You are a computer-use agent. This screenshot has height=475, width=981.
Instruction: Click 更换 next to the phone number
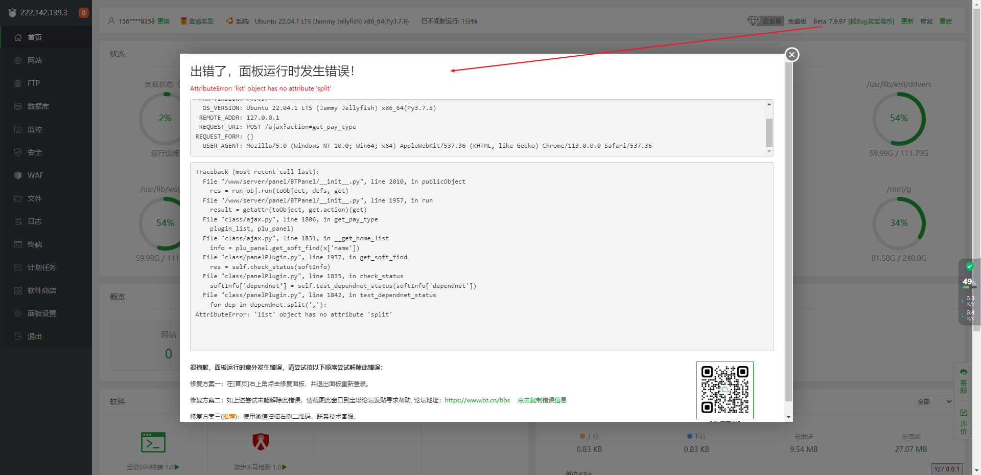click(163, 21)
